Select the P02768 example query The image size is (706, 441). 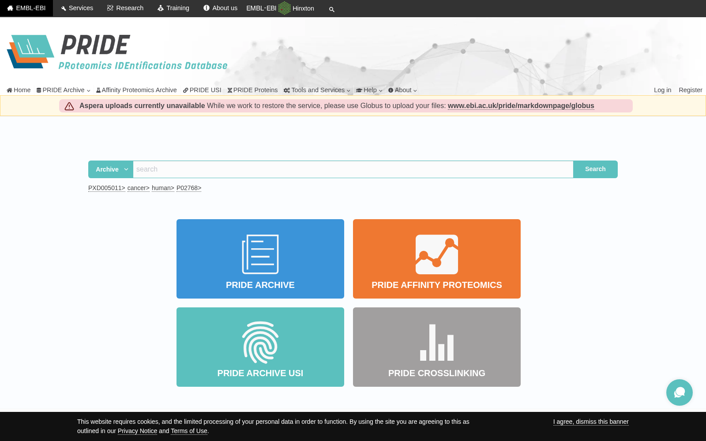[x=189, y=188]
